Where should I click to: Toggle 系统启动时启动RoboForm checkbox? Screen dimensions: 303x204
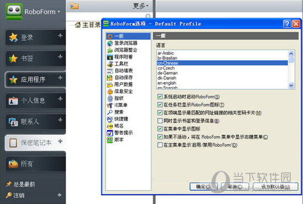point(160,96)
